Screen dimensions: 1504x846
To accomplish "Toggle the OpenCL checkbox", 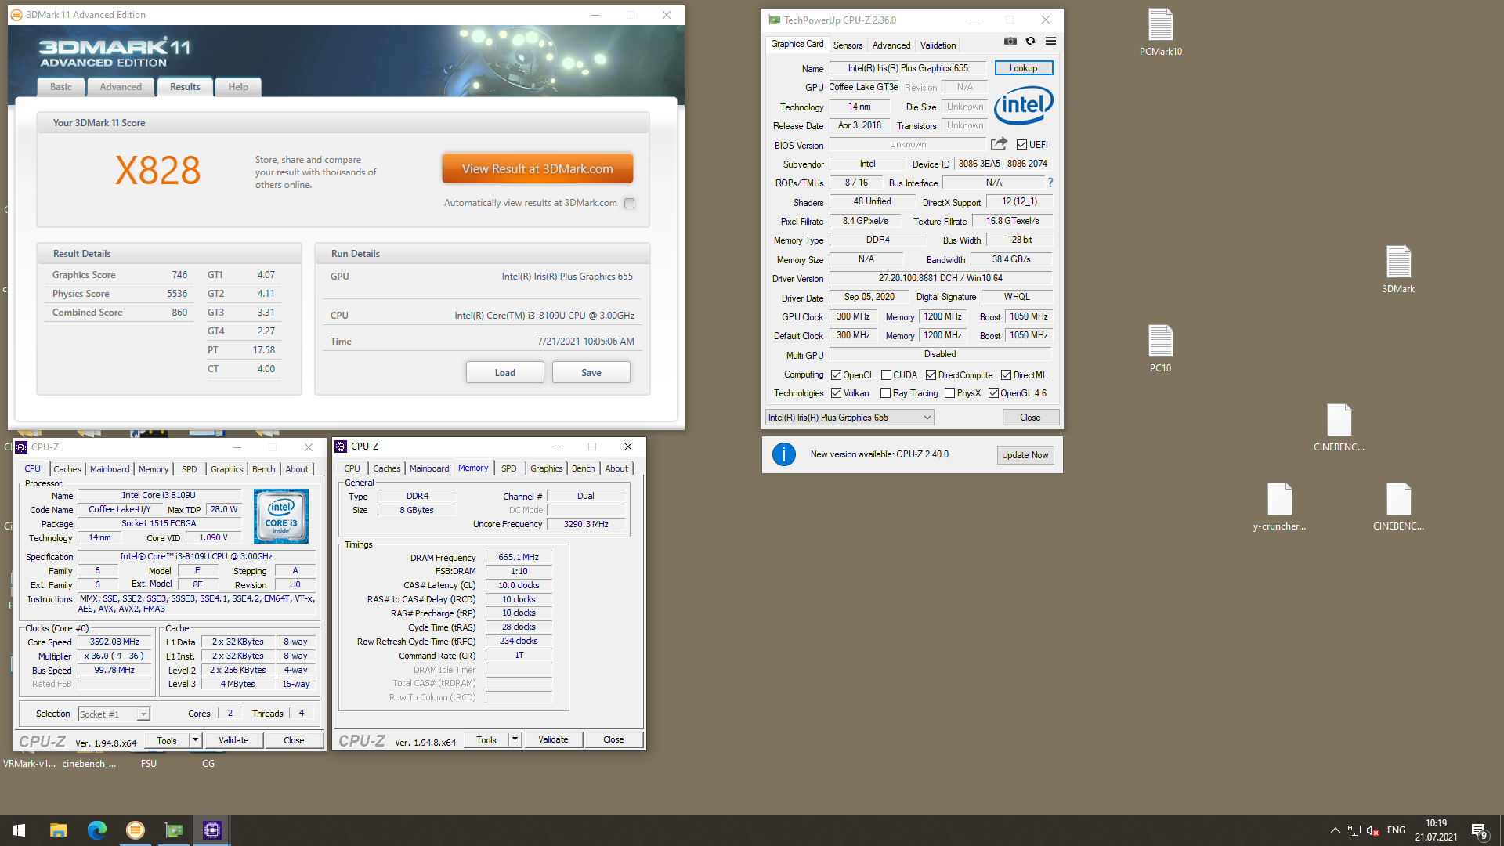I will click(x=836, y=375).
